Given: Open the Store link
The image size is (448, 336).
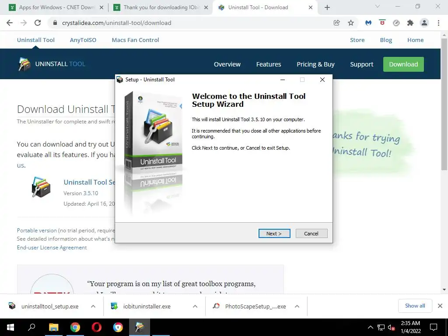Looking at the screenshot, I should point(357,40).
